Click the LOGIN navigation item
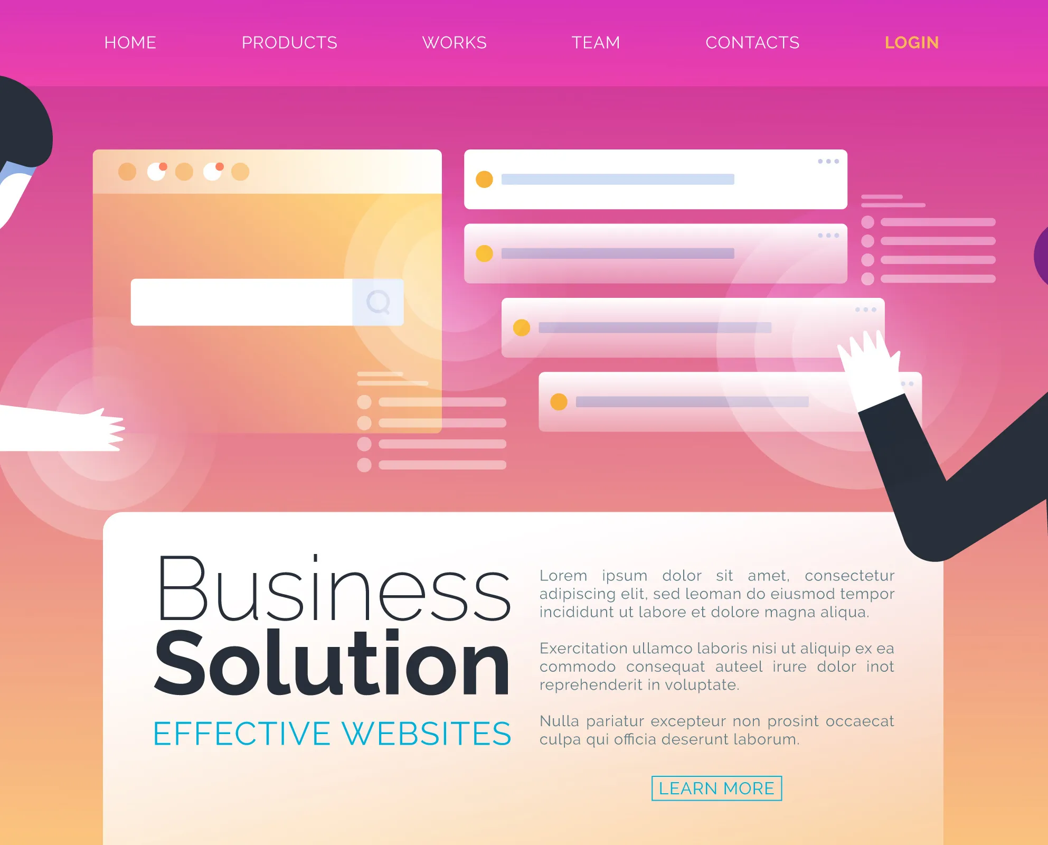1048x845 pixels. pos(912,41)
